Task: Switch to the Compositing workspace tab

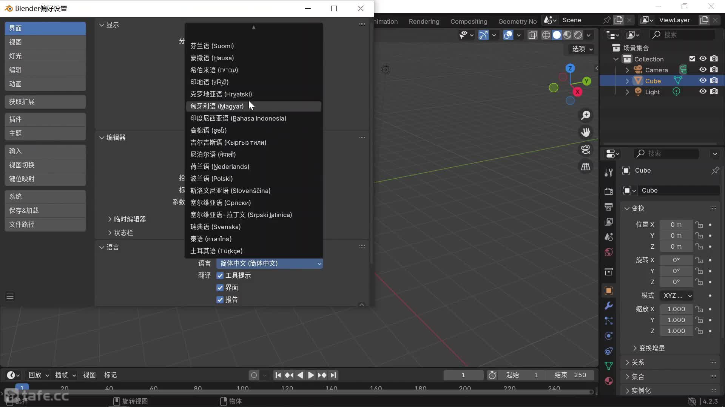Action: pyautogui.click(x=469, y=21)
